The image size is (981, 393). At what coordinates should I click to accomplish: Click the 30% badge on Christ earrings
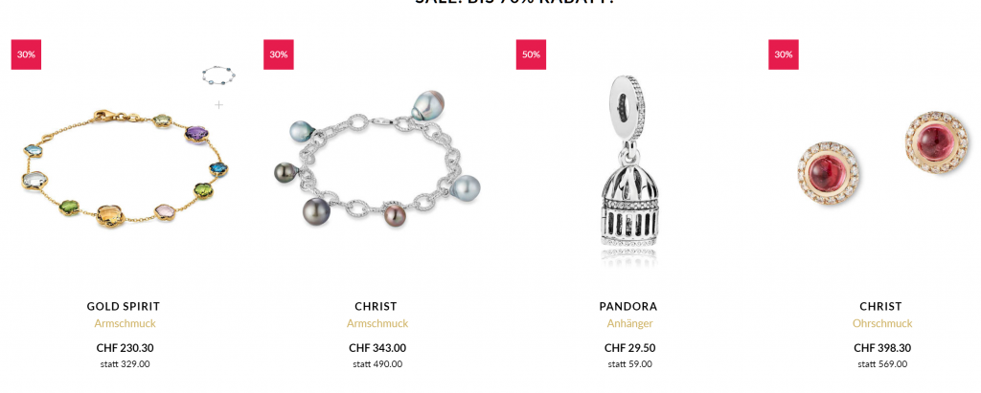784,55
